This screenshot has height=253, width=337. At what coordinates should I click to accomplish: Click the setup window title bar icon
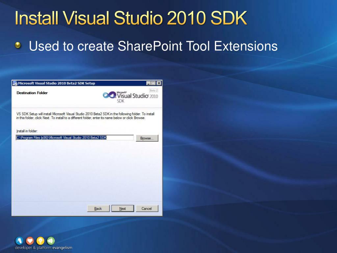pyautogui.click(x=15, y=83)
